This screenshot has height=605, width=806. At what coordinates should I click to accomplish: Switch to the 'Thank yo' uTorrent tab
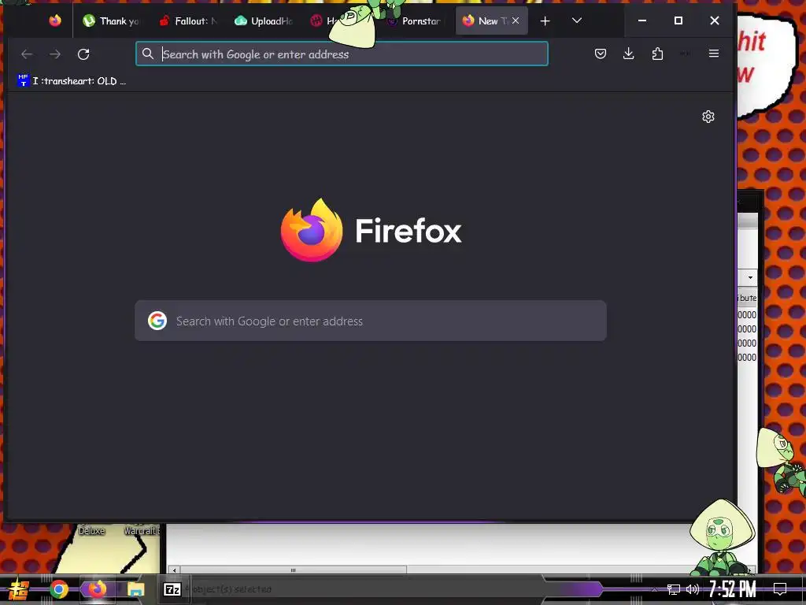(x=112, y=20)
